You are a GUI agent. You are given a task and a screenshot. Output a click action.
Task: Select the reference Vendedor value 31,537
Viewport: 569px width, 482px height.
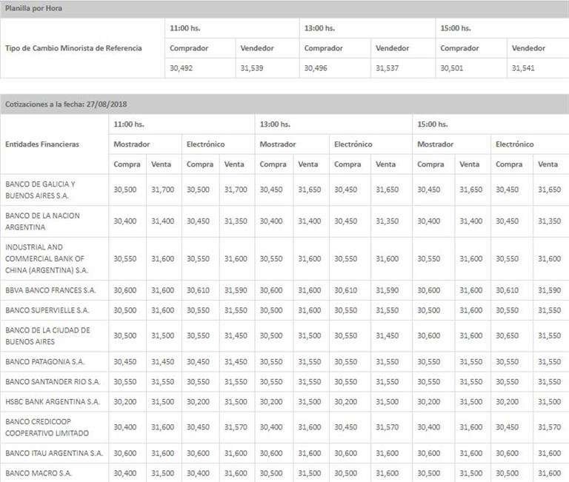tap(387, 68)
